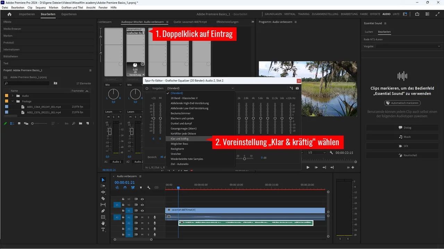Click the find magnifier icon in Project panel footer
This screenshot has height=249, width=444.
(x=74, y=123)
